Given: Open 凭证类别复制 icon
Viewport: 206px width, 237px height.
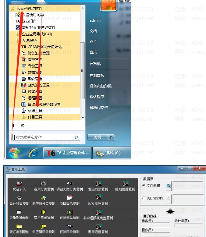Looking at the screenshot, I should (x=19, y=229).
